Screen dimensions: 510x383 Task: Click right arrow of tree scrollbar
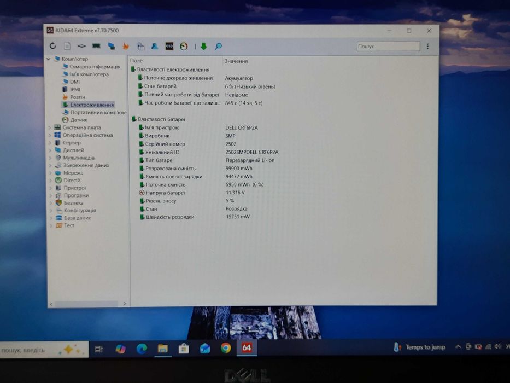[125, 304]
